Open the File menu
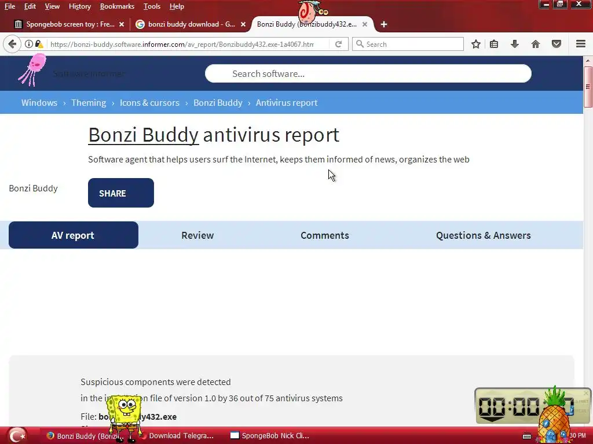This screenshot has height=444, width=593. pos(10,6)
